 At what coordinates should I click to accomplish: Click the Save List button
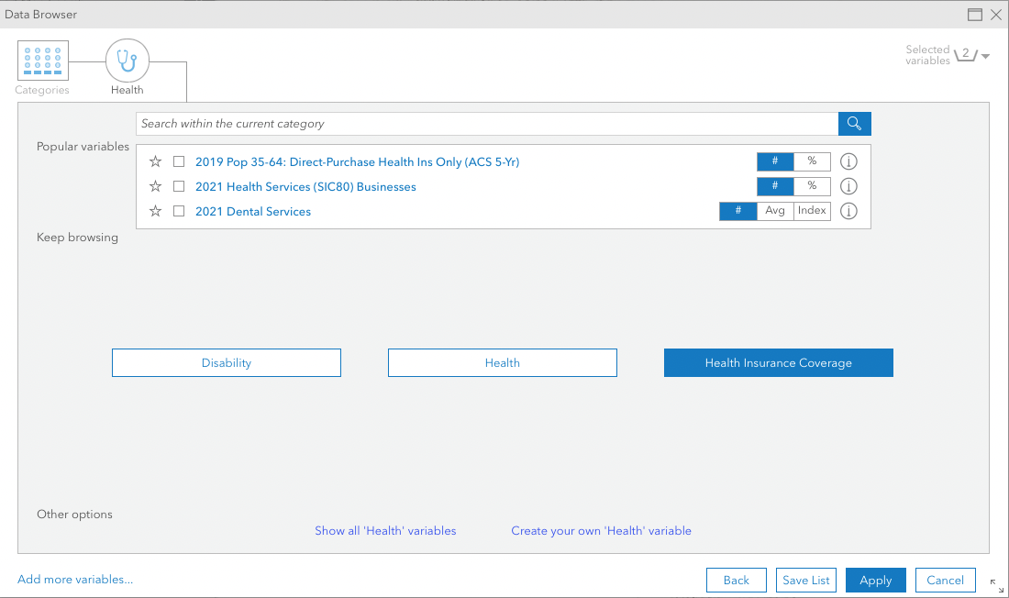(806, 580)
